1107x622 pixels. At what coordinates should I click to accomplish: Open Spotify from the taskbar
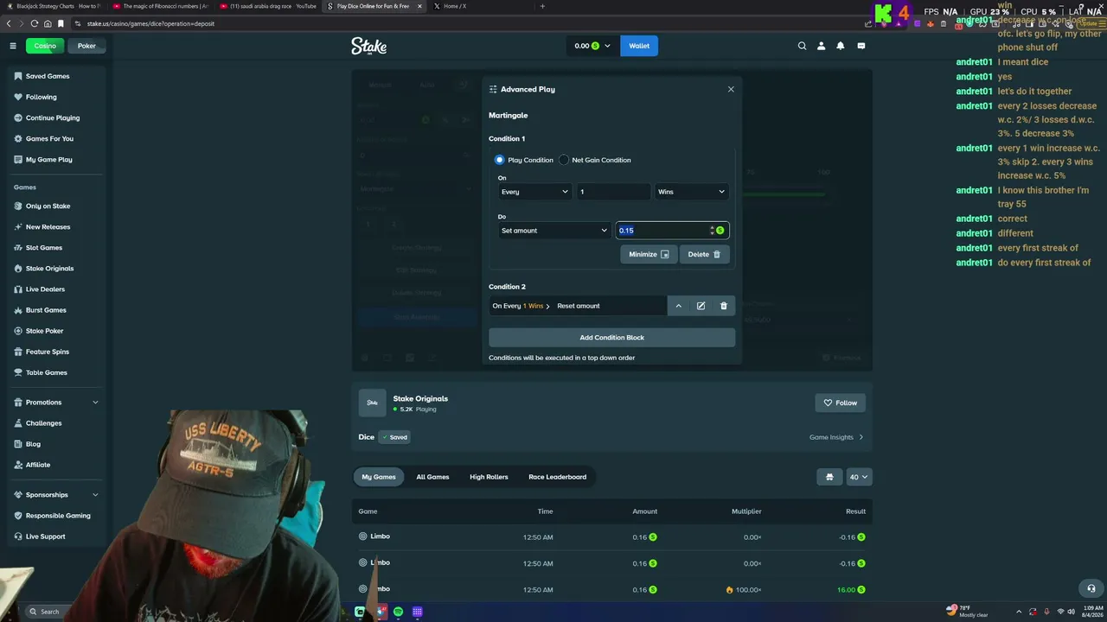point(398,612)
